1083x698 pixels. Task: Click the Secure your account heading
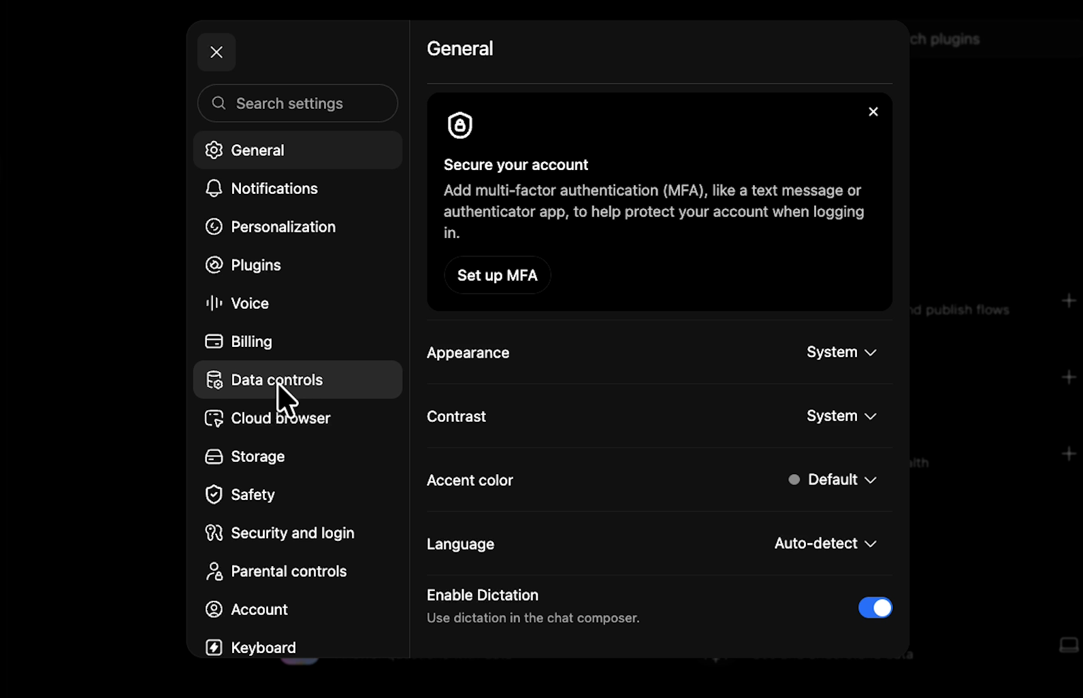(x=516, y=165)
